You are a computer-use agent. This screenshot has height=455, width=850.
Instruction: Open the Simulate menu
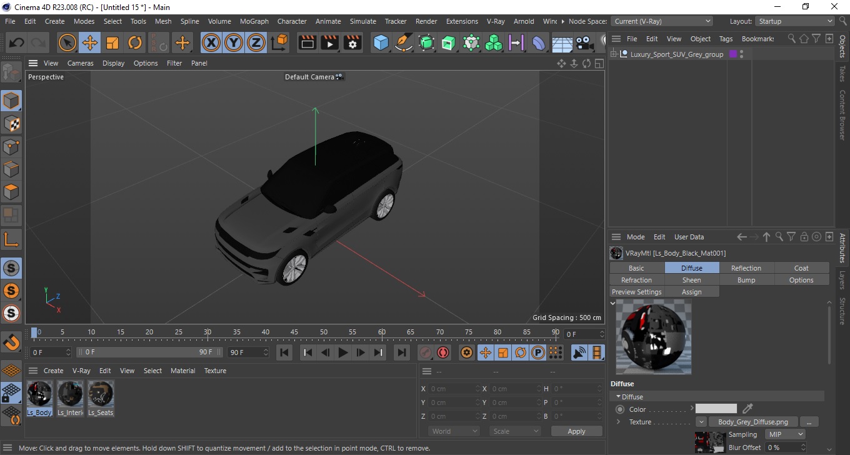tap(362, 21)
